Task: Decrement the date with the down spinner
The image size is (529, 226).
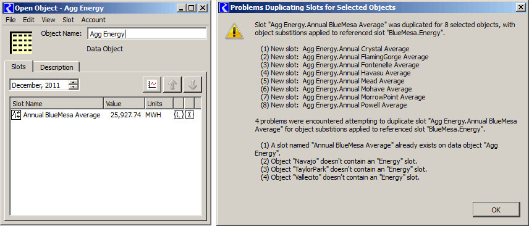Action: [x=74, y=88]
